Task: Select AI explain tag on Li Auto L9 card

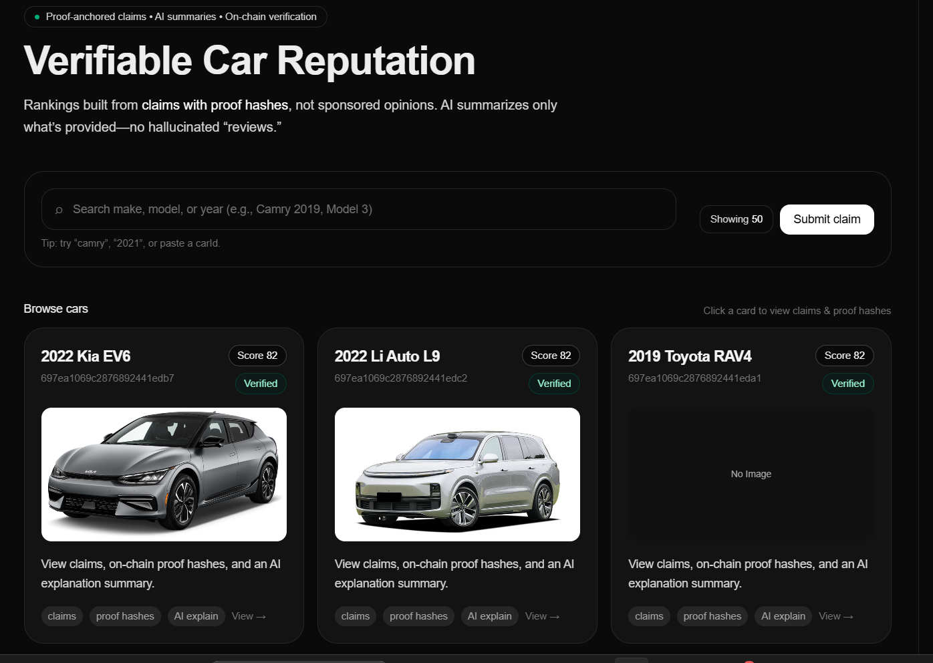Action: point(489,616)
